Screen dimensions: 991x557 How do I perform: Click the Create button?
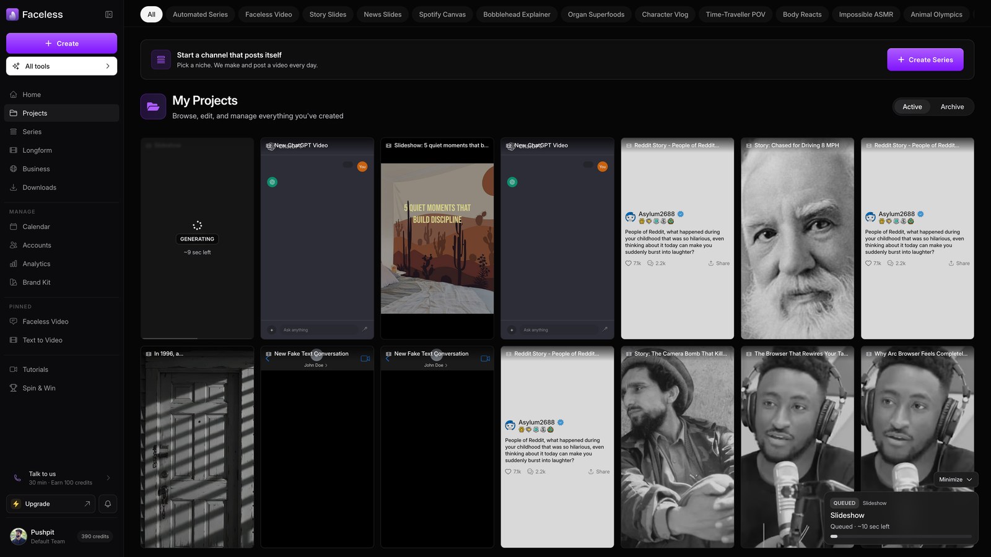pyautogui.click(x=61, y=43)
